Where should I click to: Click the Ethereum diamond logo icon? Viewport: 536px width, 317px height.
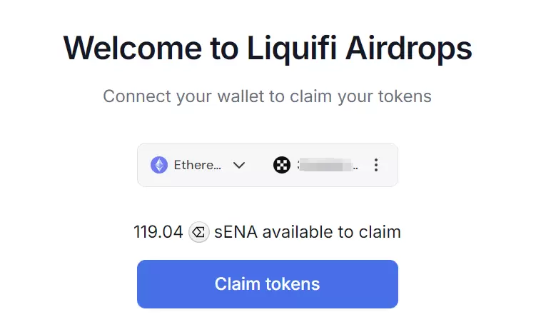tap(159, 165)
